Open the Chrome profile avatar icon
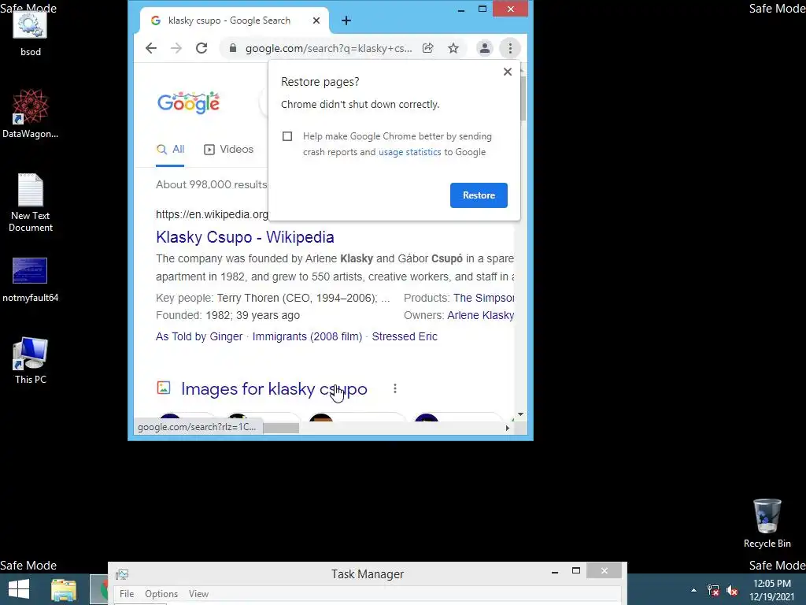Screen dimensions: 806x605 tap(484, 48)
